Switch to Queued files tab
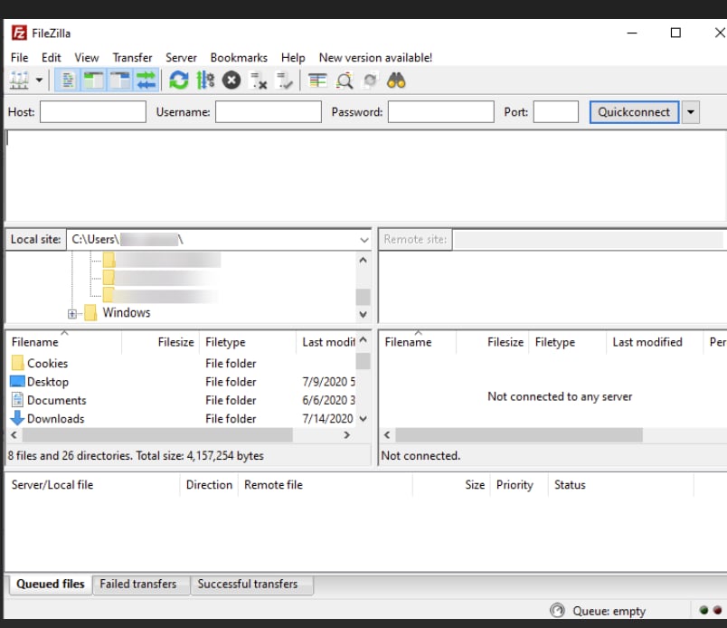The width and height of the screenshot is (727, 628). coord(50,584)
